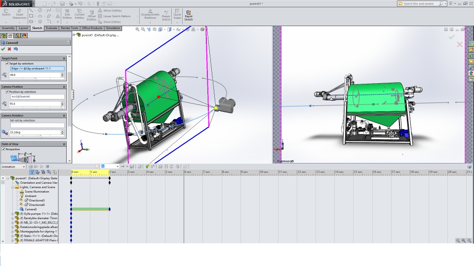Select Camera8 in motion tree

tap(31, 209)
